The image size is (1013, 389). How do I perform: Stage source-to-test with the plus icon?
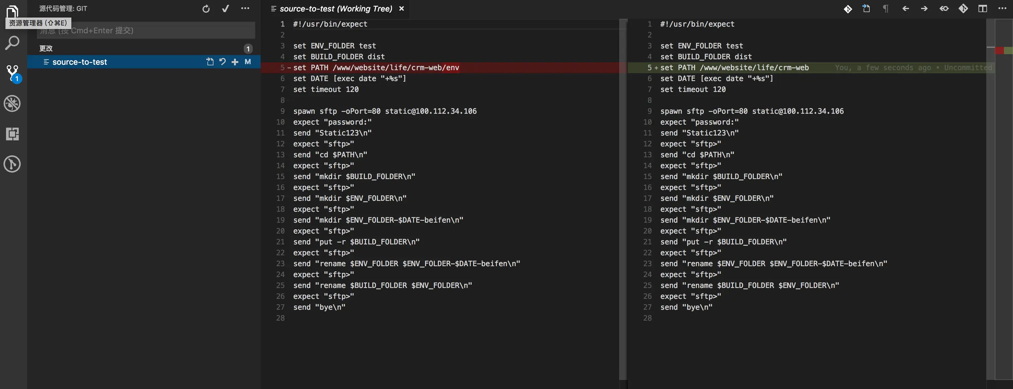[235, 62]
